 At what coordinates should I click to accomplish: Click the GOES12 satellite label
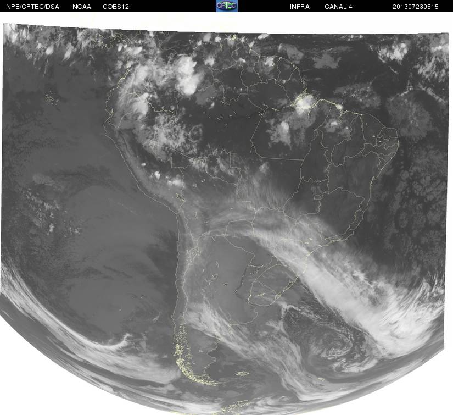[116, 7]
